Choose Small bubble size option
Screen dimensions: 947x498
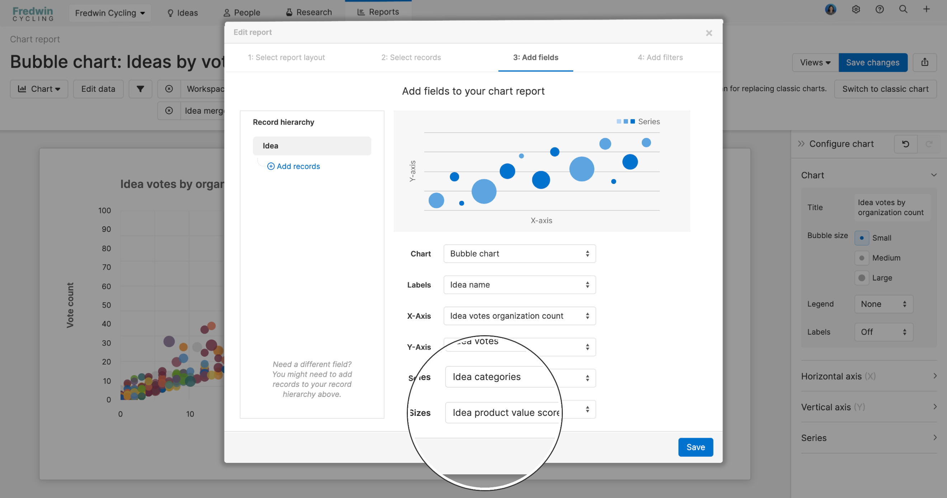(x=862, y=238)
